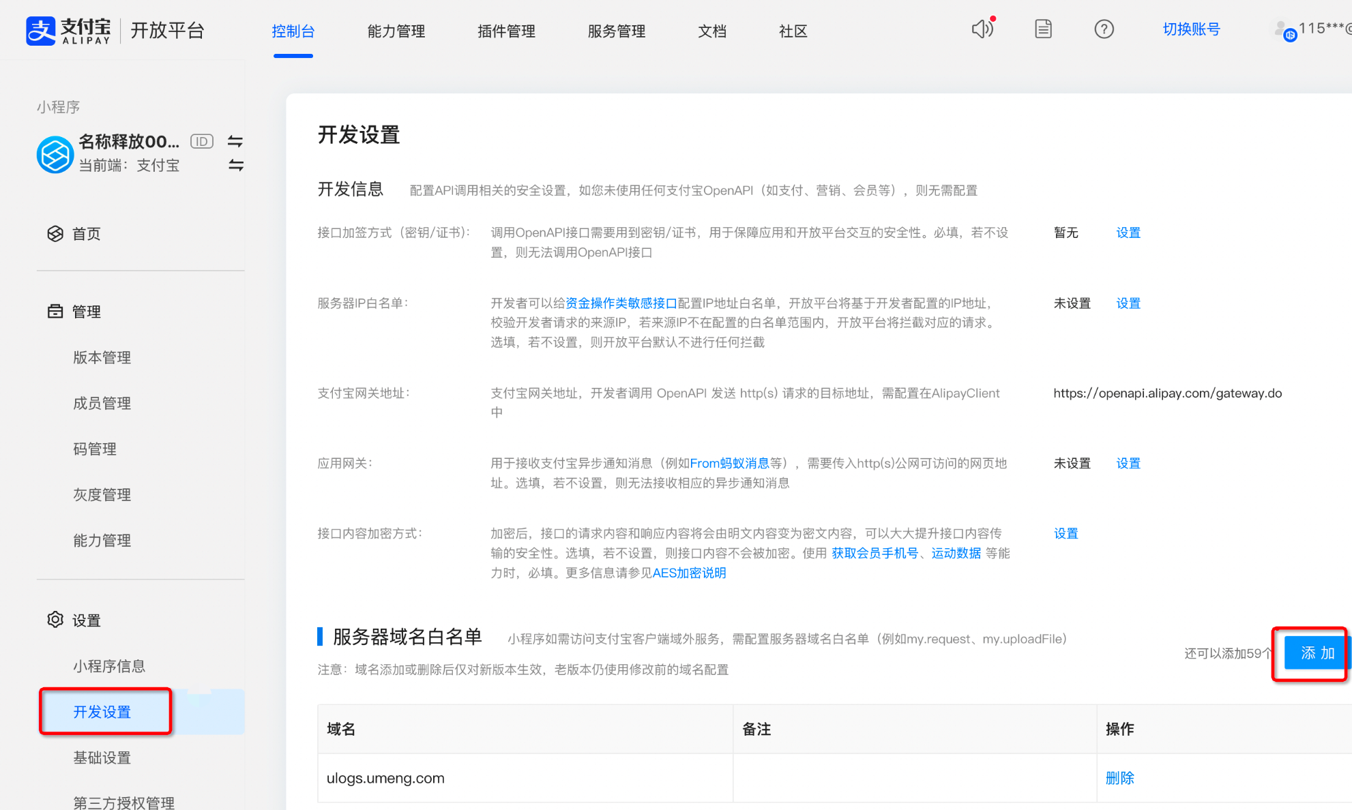
Task: Delete the ulogs.umeng.com domain entry
Action: point(1119,778)
